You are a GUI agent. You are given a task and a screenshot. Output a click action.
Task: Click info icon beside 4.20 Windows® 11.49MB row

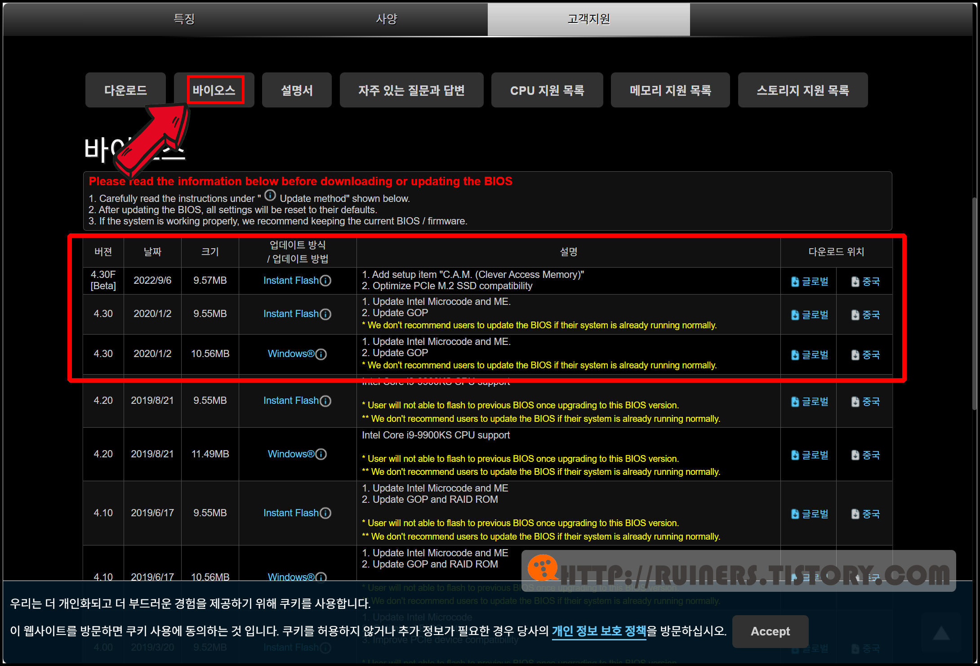pyautogui.click(x=321, y=454)
